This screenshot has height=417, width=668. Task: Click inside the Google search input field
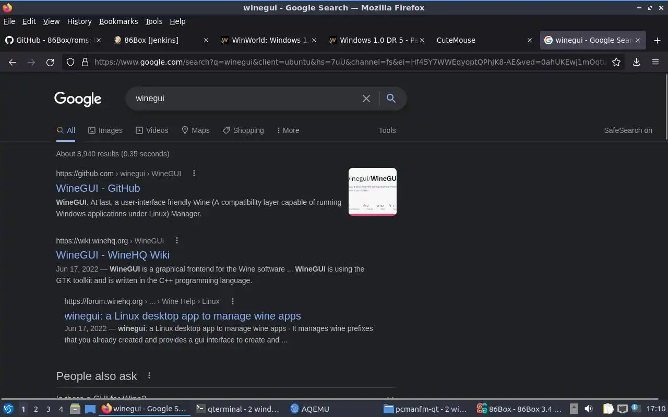[x=245, y=99]
